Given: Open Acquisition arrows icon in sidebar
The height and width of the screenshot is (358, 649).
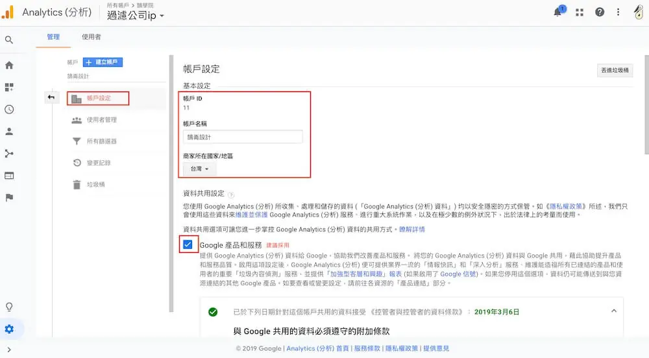Looking at the screenshot, I should [9, 154].
